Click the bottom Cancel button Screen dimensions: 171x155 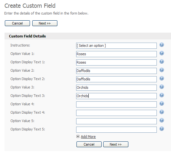click(x=89, y=144)
